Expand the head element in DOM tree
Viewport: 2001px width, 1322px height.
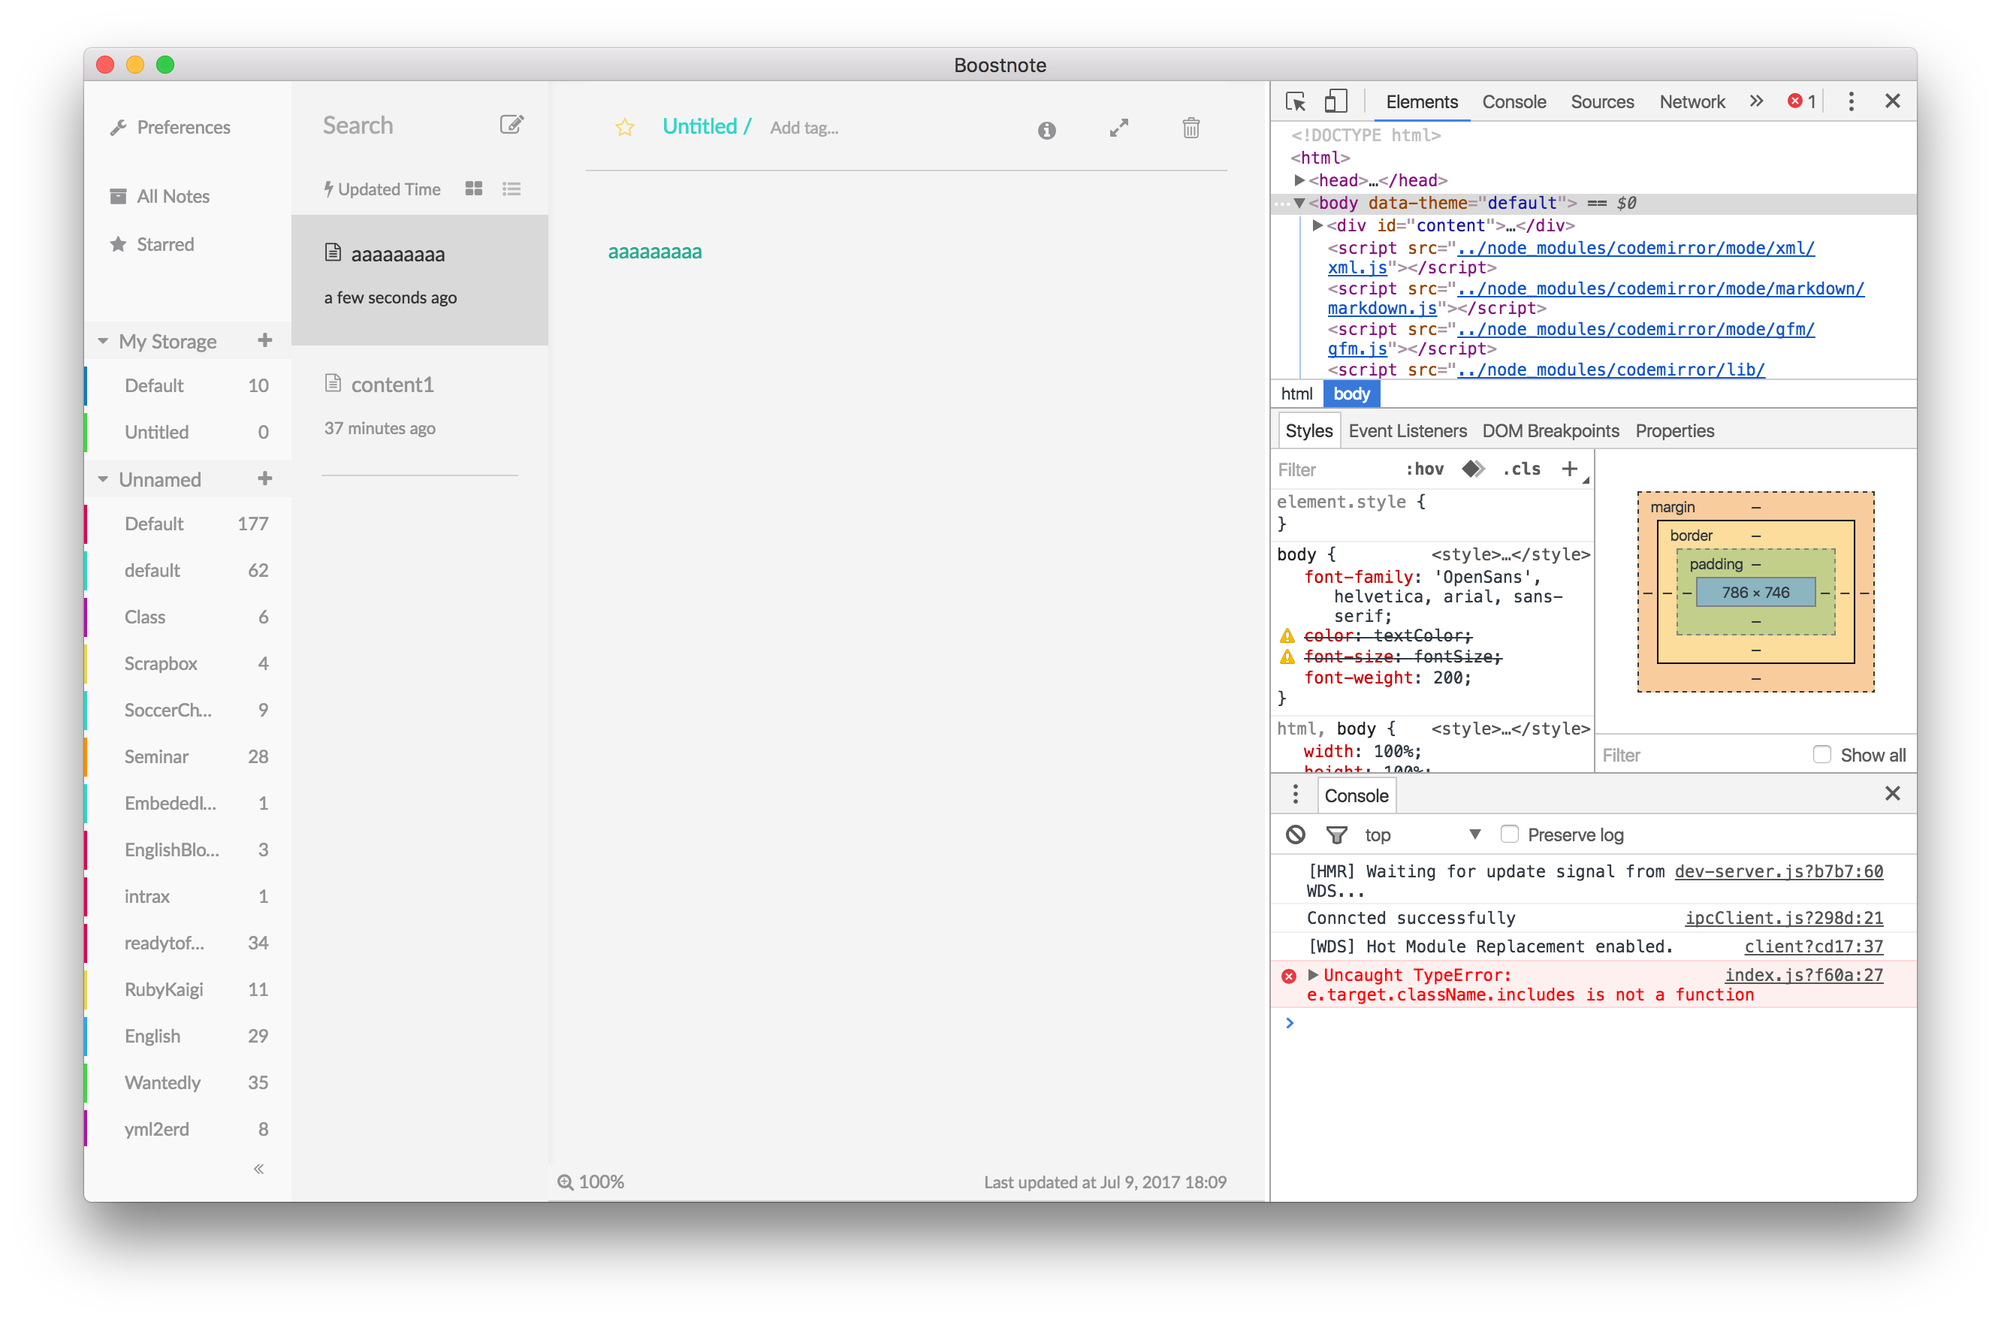tap(1299, 180)
